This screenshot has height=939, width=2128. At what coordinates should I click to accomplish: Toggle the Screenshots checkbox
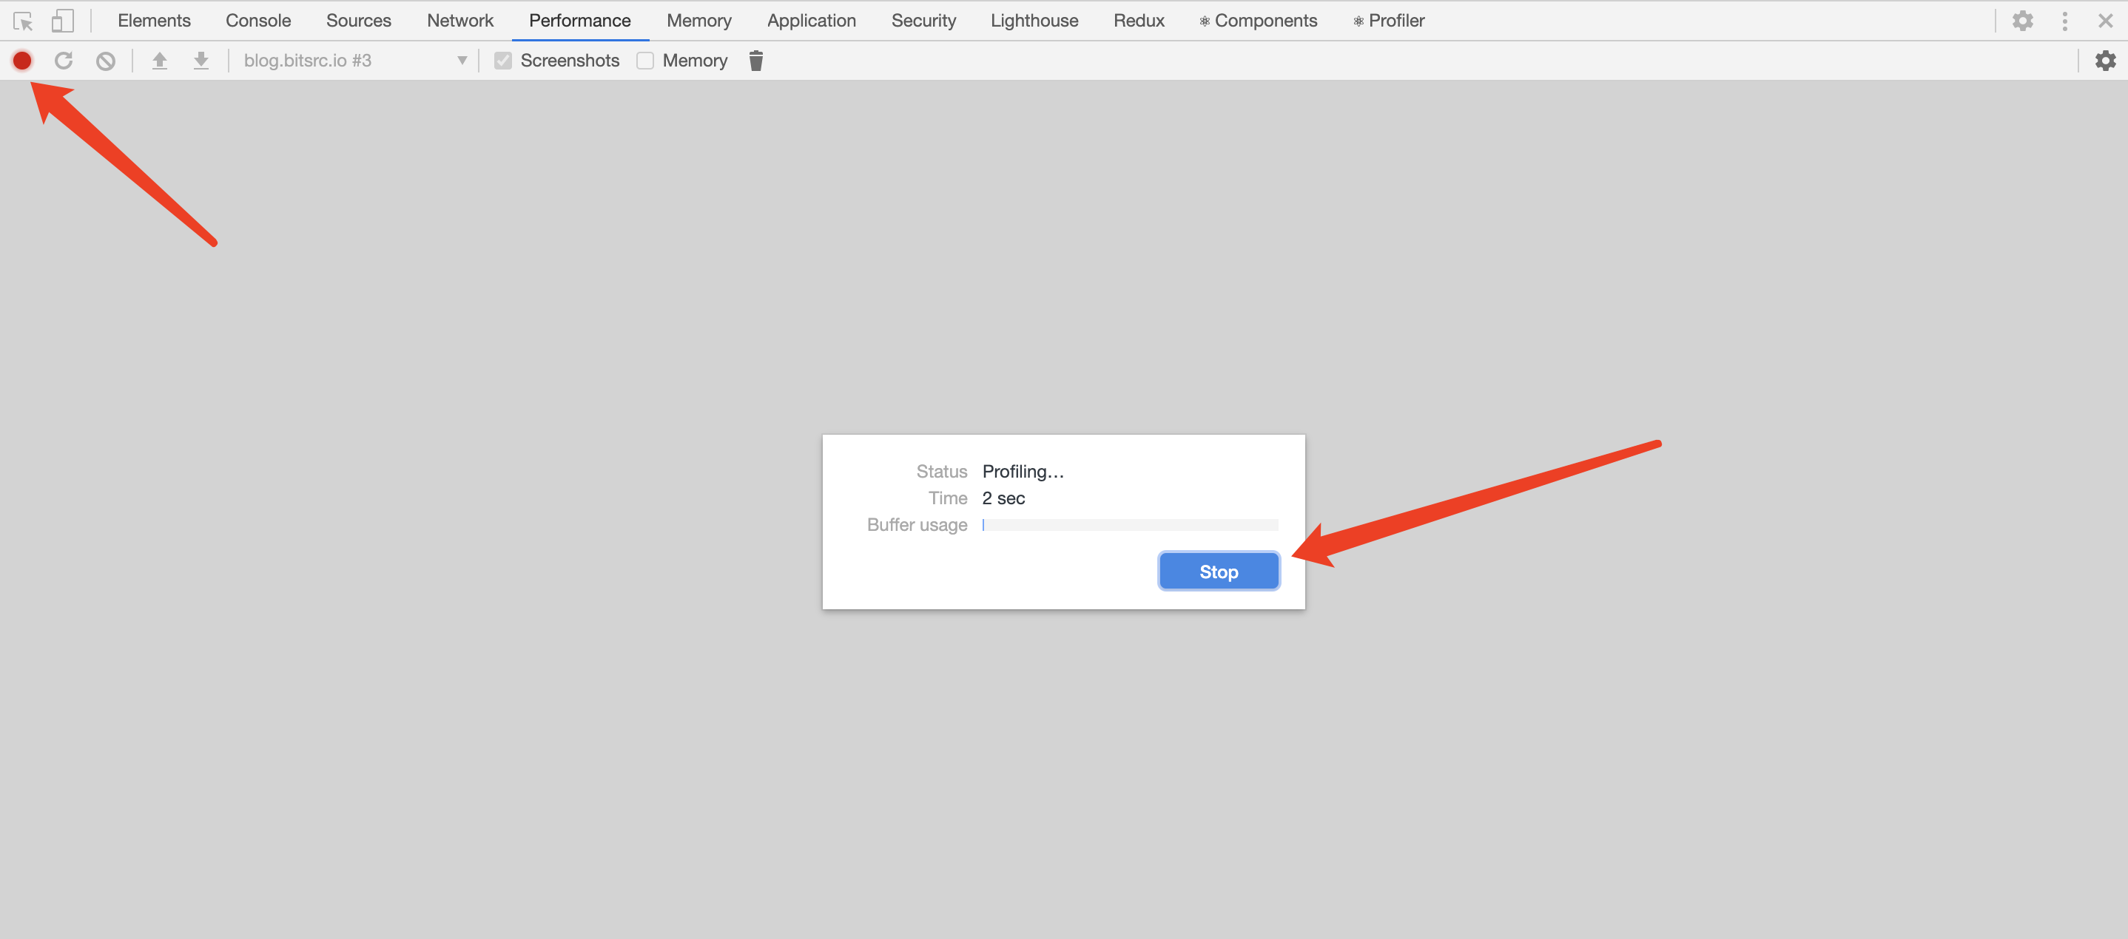(503, 60)
